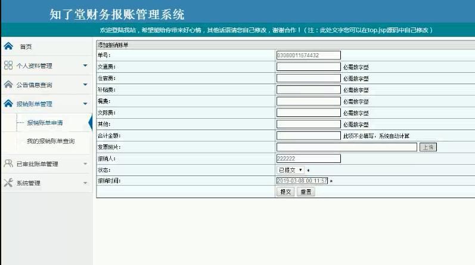
Task: Expand the 已审批账单管理 arrow
Action: [85, 164]
